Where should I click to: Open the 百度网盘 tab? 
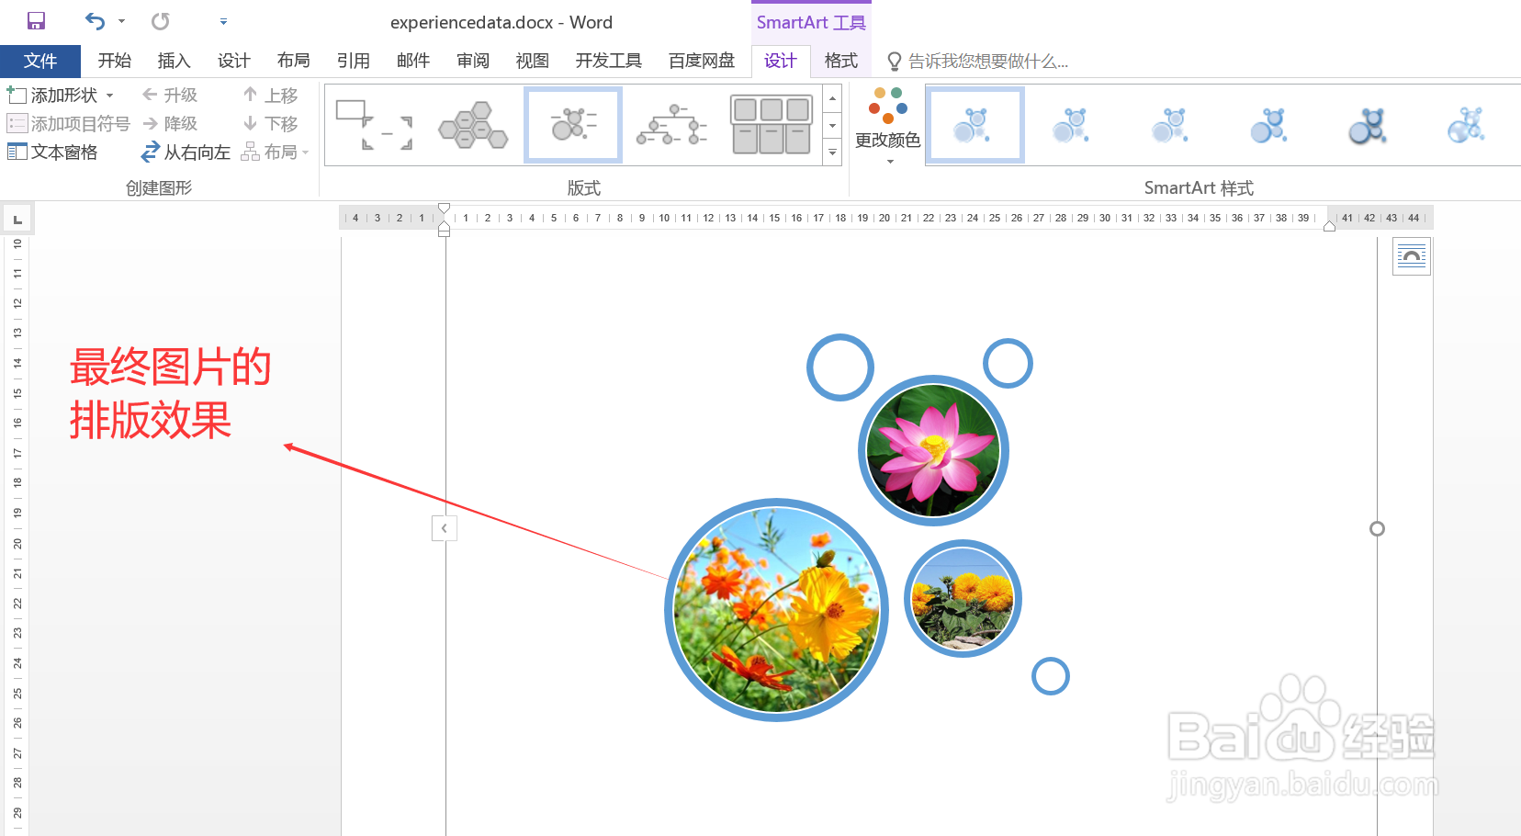(x=703, y=61)
